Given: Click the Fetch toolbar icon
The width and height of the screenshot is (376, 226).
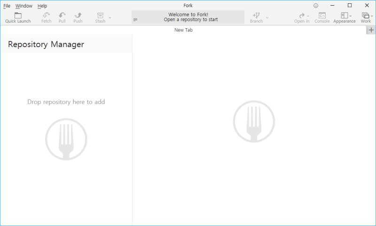Looking at the screenshot, I should (x=46, y=16).
